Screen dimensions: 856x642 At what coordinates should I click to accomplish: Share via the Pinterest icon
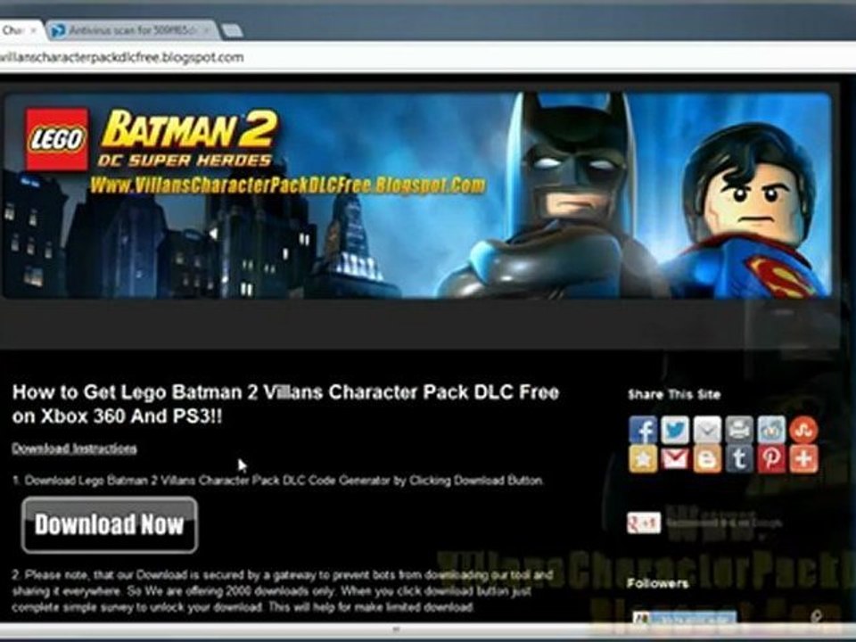click(x=771, y=458)
